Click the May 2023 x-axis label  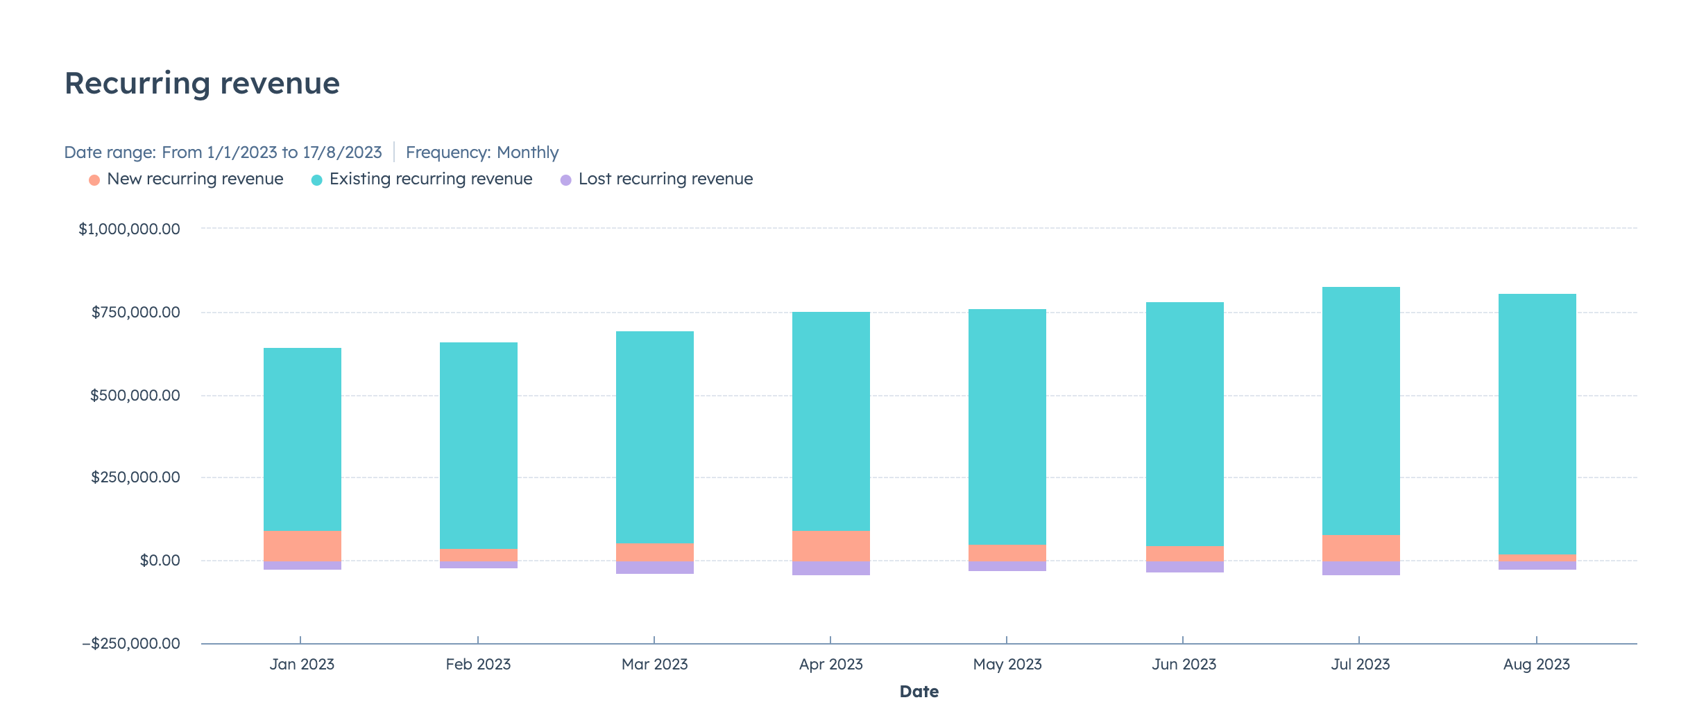(x=1007, y=664)
